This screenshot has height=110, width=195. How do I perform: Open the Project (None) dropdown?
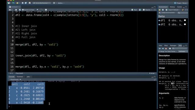click(x=181, y=3)
